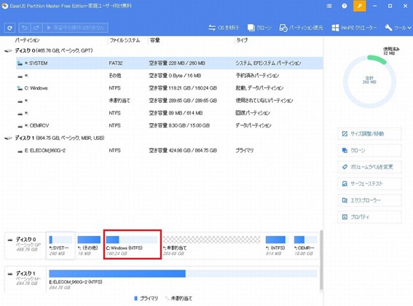Click the クローン button in side panel
The height and width of the screenshot is (306, 413).
pos(369,150)
